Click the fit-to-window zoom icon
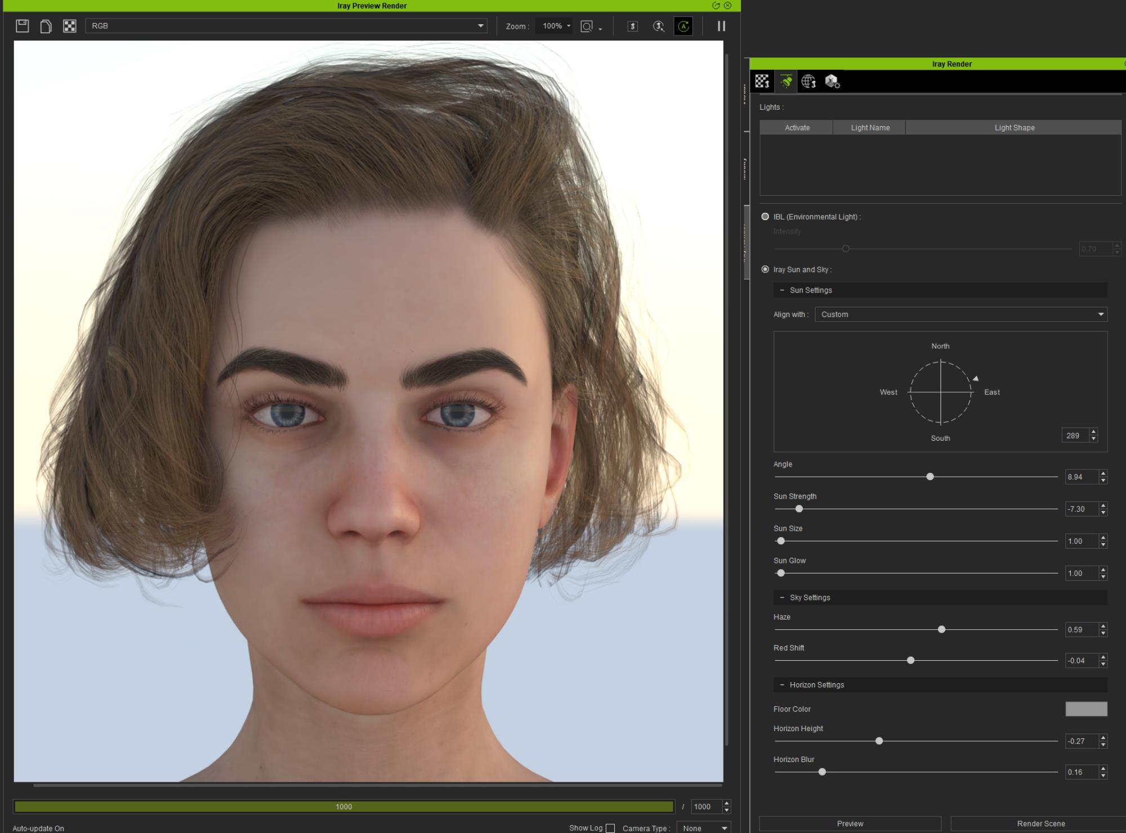 tap(587, 26)
